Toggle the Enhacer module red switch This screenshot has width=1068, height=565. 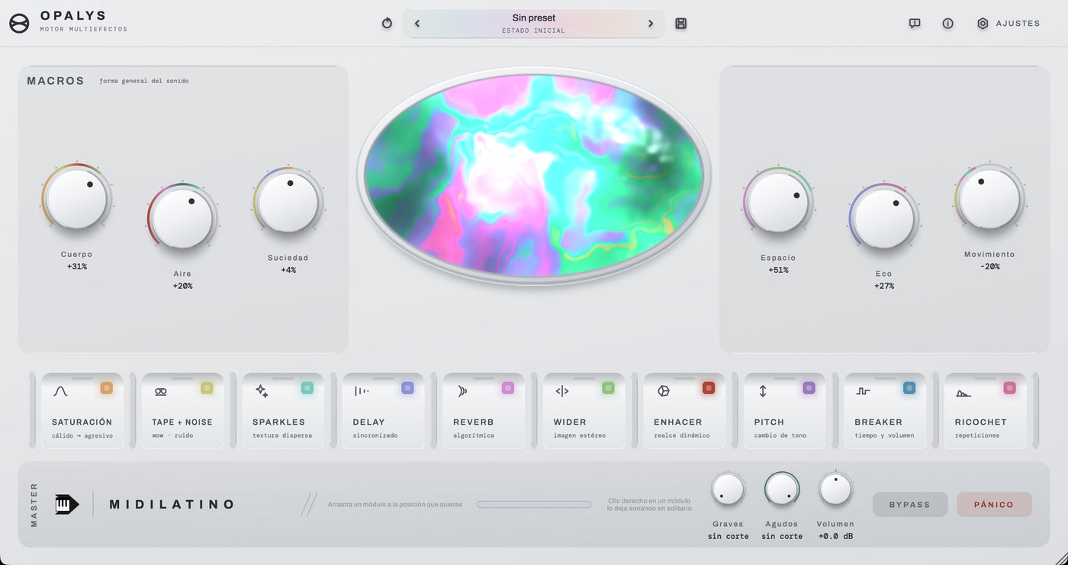tap(709, 388)
